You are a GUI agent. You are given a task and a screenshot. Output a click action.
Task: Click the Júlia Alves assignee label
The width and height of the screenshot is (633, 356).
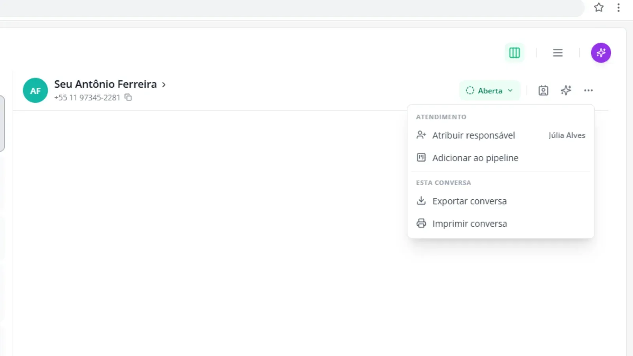click(567, 135)
